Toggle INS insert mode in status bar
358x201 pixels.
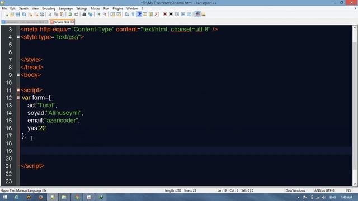tap(348, 190)
